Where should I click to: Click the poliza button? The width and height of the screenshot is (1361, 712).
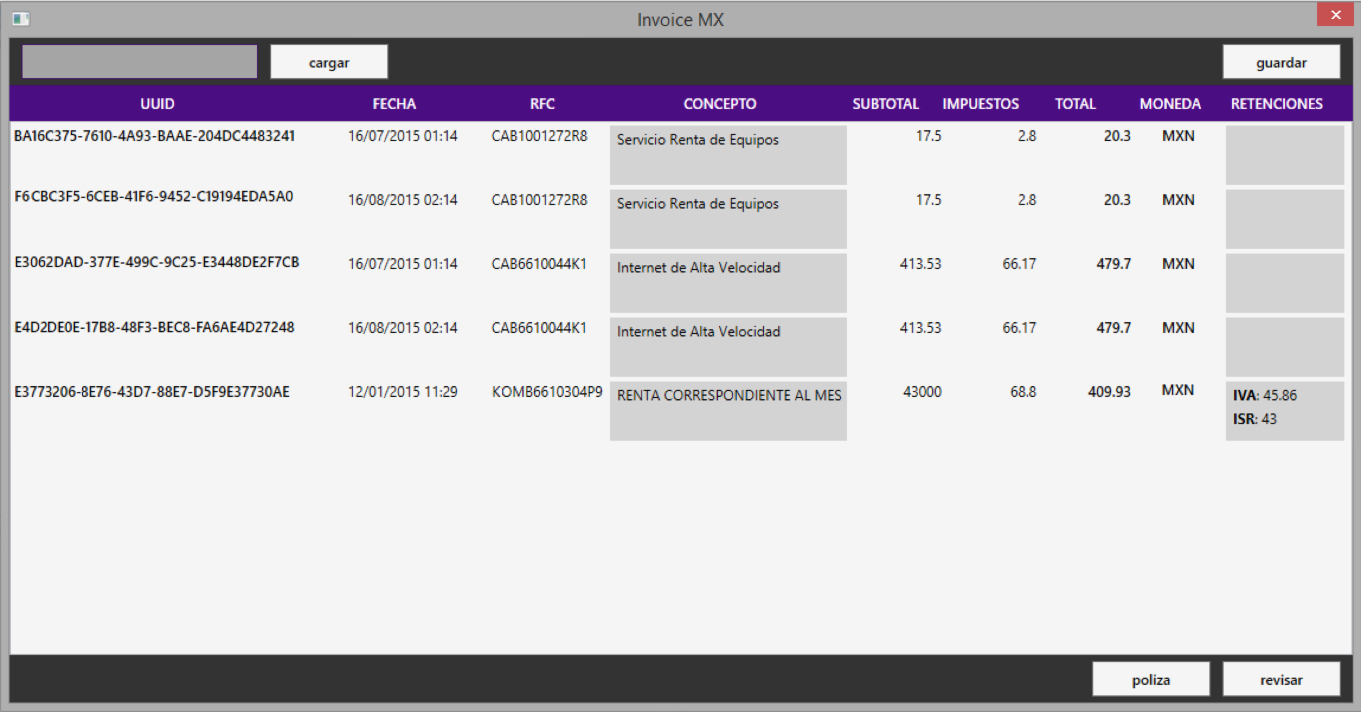click(1150, 679)
